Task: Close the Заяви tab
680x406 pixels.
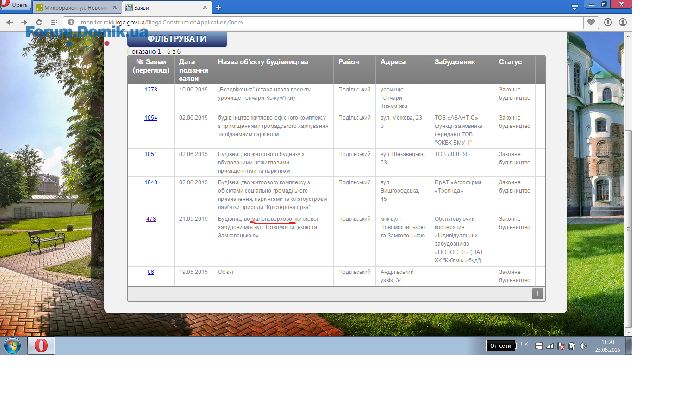Action: click(x=205, y=7)
